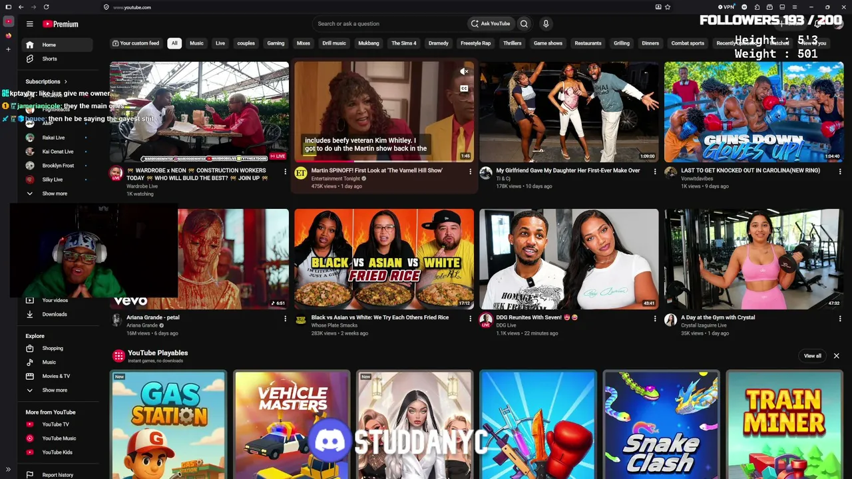Open Your custom feed chip

(136, 43)
